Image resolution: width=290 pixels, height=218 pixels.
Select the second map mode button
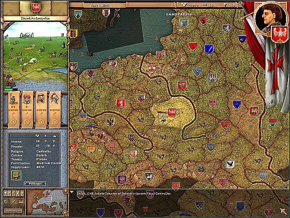pos(9,193)
